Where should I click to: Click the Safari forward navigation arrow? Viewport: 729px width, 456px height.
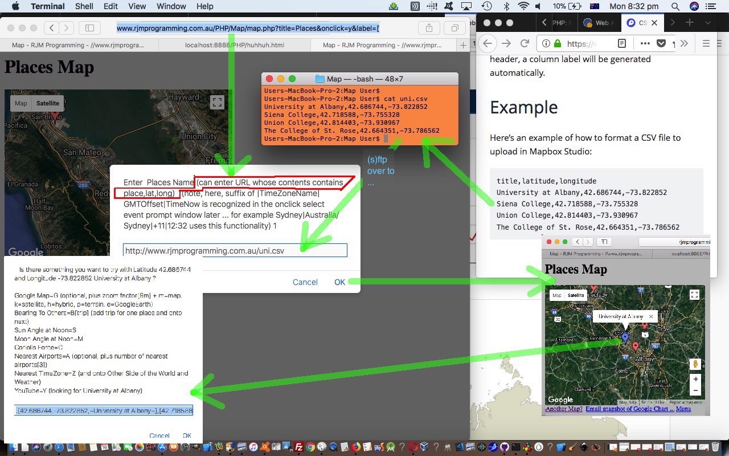pos(67,28)
